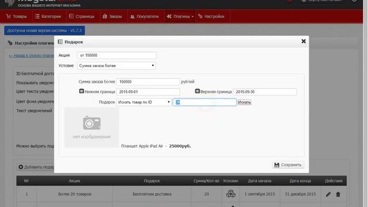
Task: Click the puzzle icon beside Плагины
Action: (169, 16)
